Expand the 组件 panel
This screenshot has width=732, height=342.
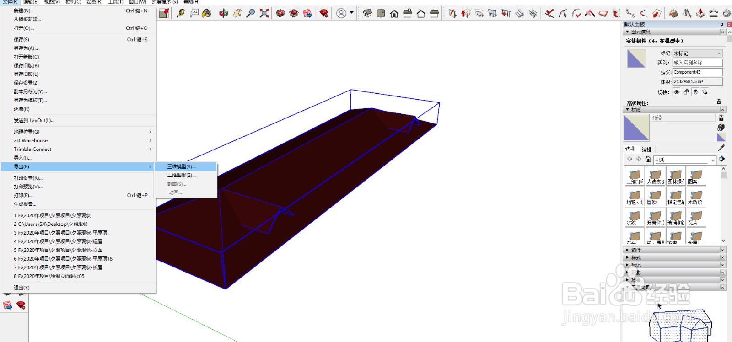(627, 250)
